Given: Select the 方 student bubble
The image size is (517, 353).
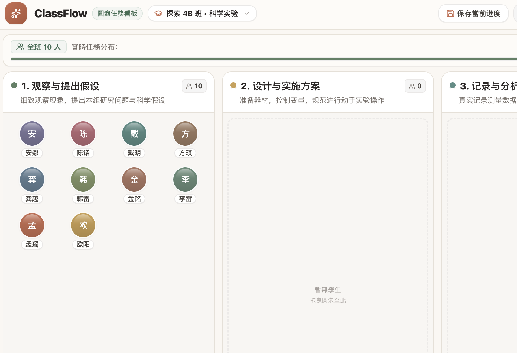Looking at the screenshot, I should 185,134.
